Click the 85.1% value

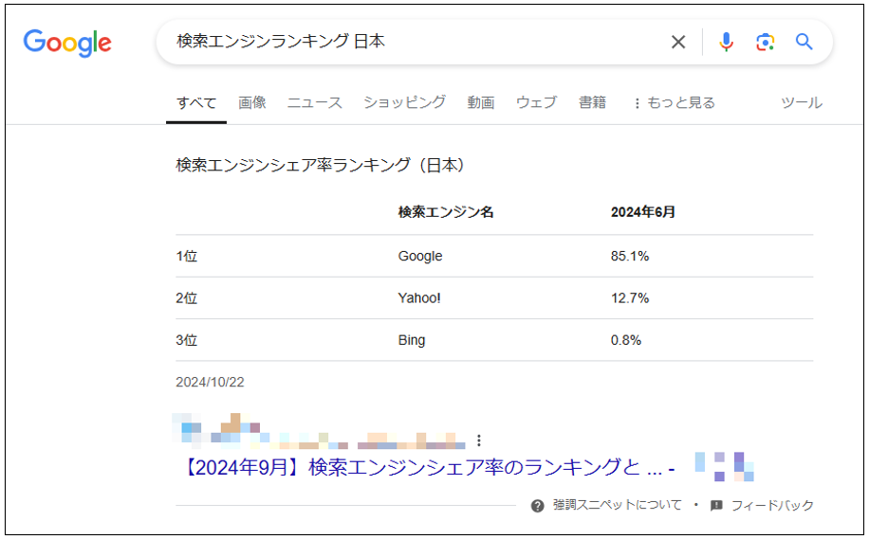[630, 256]
